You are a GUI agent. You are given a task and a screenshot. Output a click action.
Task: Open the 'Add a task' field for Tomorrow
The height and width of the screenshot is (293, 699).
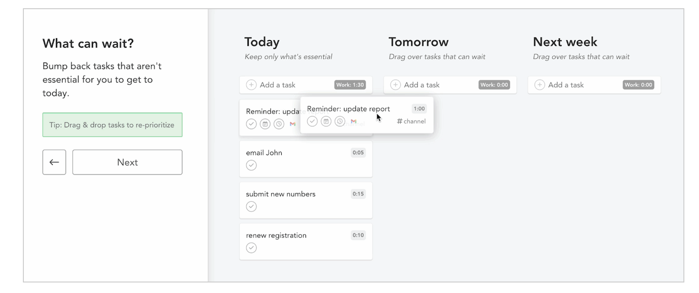[x=421, y=85]
